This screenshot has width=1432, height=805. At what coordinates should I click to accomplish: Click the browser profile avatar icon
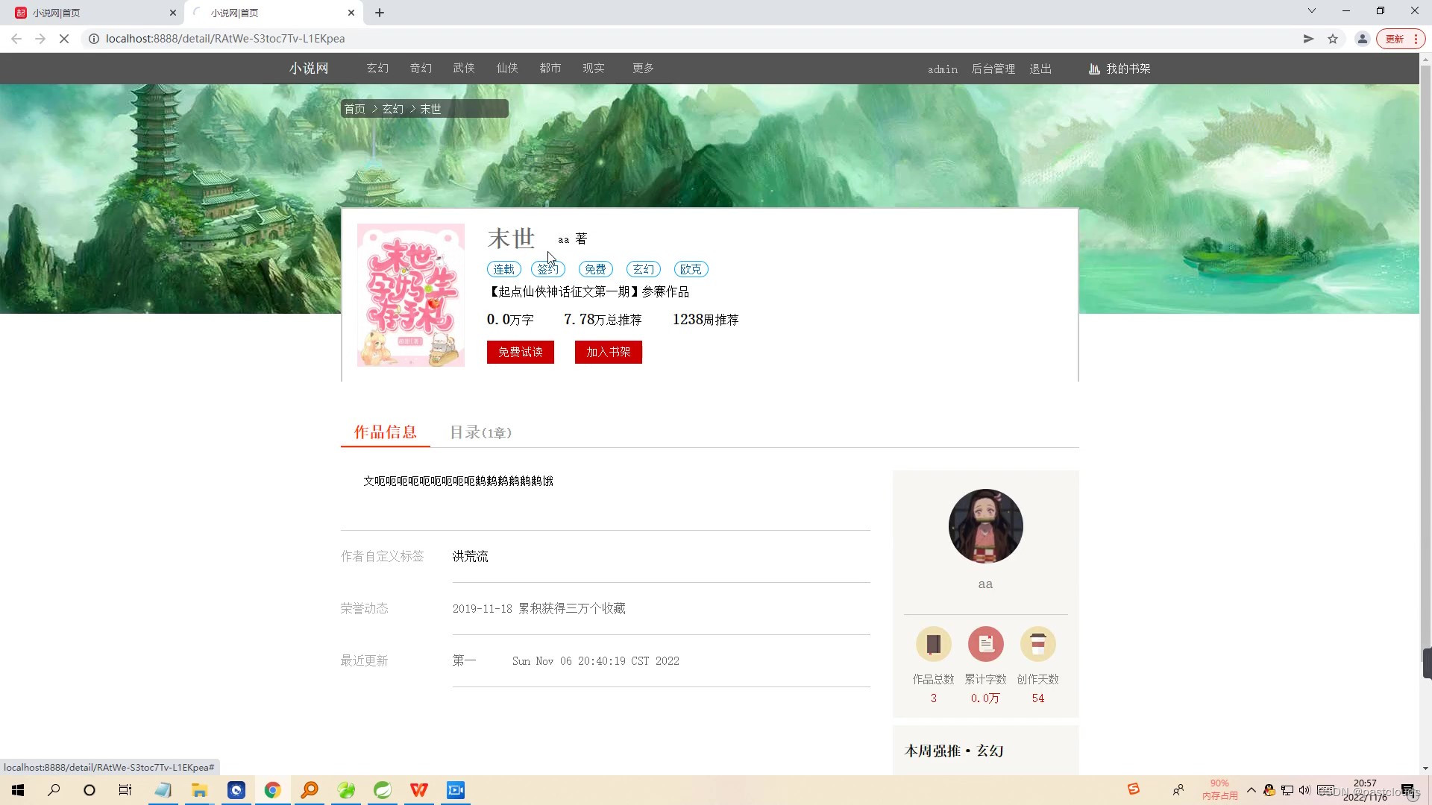click(x=1362, y=38)
